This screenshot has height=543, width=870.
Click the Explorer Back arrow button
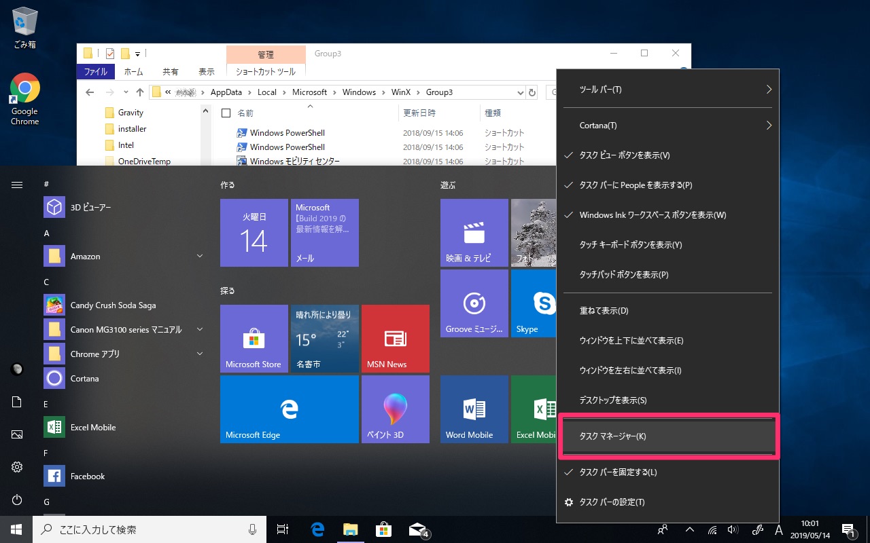coord(91,92)
